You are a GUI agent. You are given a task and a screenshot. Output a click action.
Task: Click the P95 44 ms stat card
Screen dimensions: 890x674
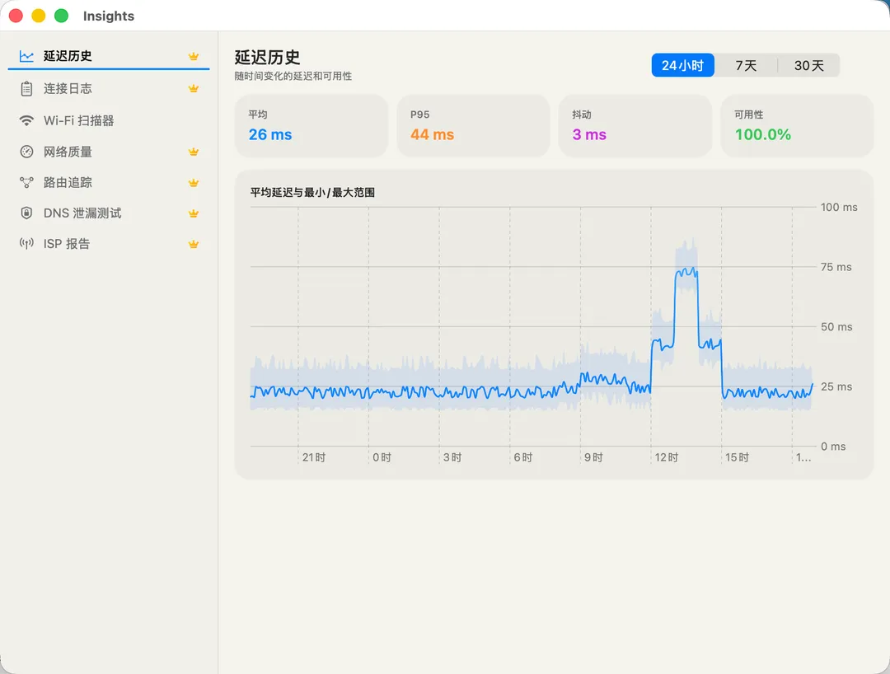(473, 126)
